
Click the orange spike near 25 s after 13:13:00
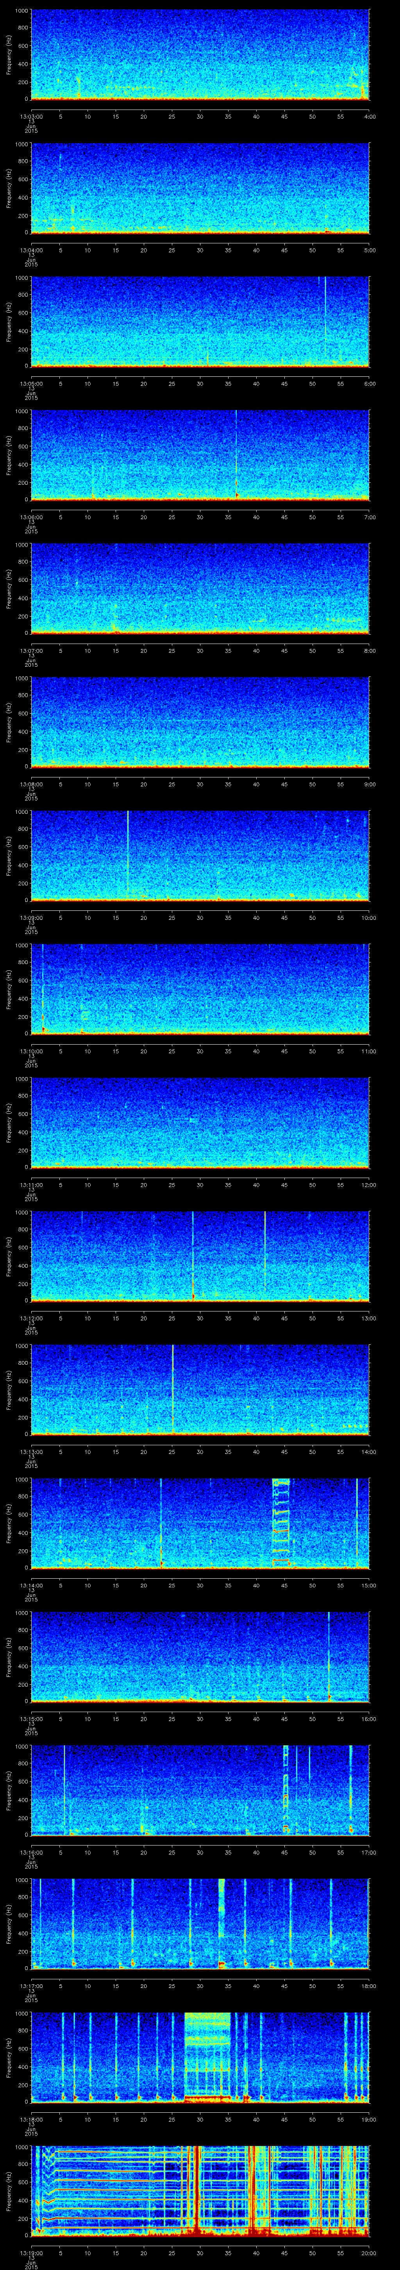[x=172, y=1390]
